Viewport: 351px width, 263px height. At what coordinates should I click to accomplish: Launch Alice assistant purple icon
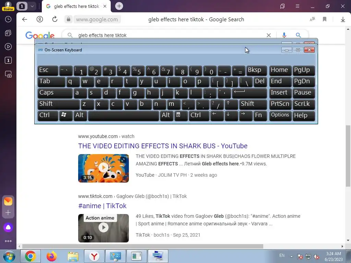pyautogui.click(x=8, y=227)
